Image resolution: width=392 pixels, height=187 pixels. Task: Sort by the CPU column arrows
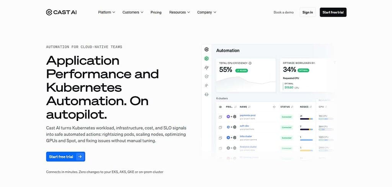tap(326, 107)
